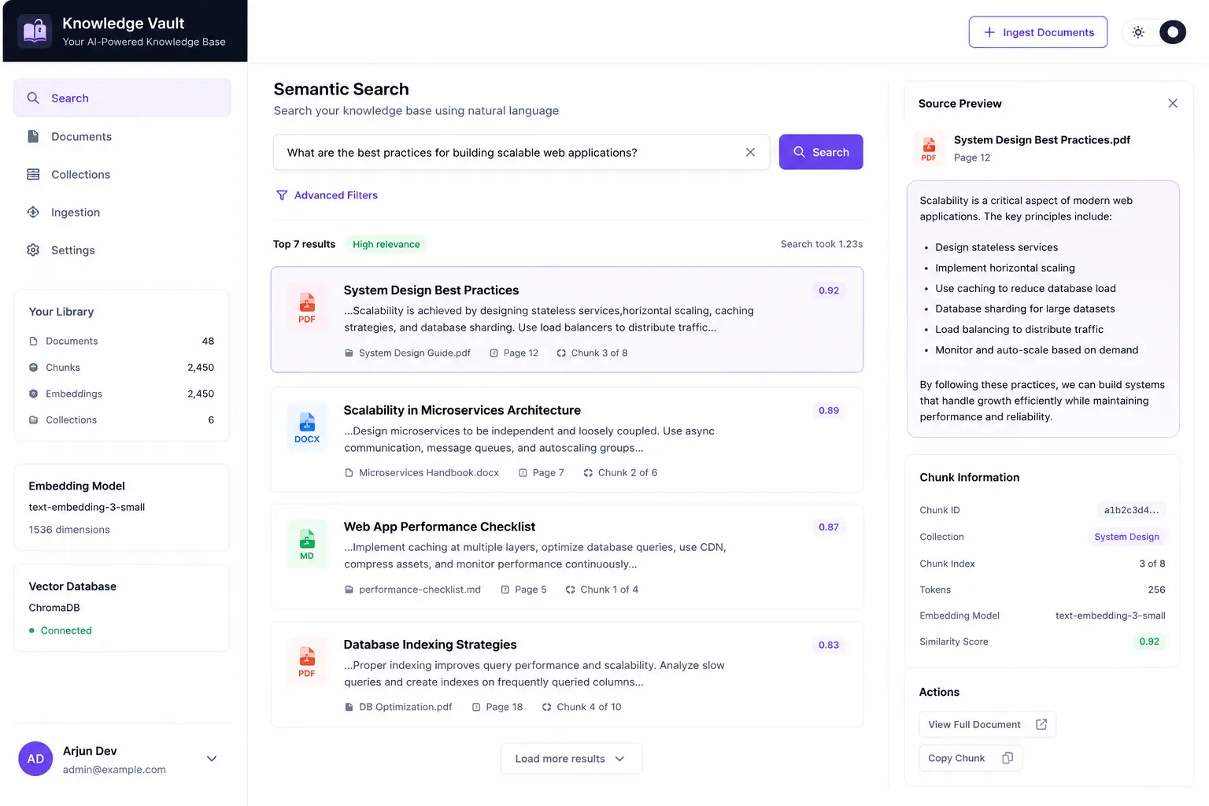This screenshot has width=1209, height=806.
Task: Click the Page 18 icon
Action: point(476,707)
